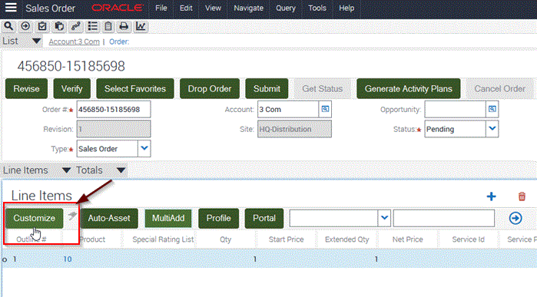Click the printer icon in toolbar

[x=124, y=26]
